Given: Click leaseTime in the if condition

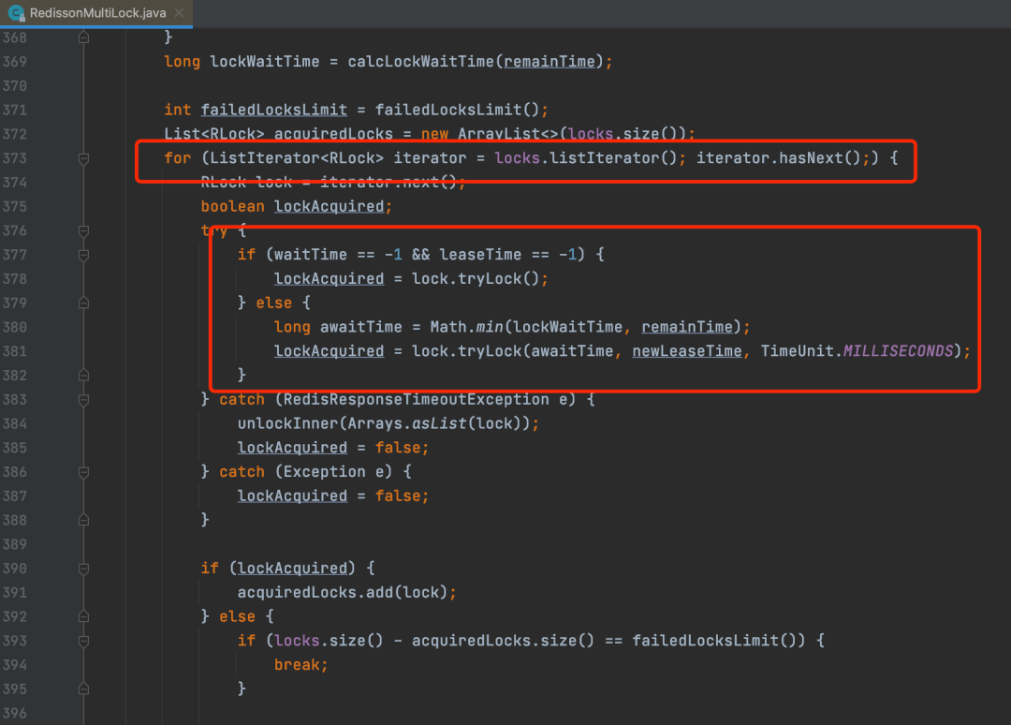Looking at the screenshot, I should click(480, 255).
